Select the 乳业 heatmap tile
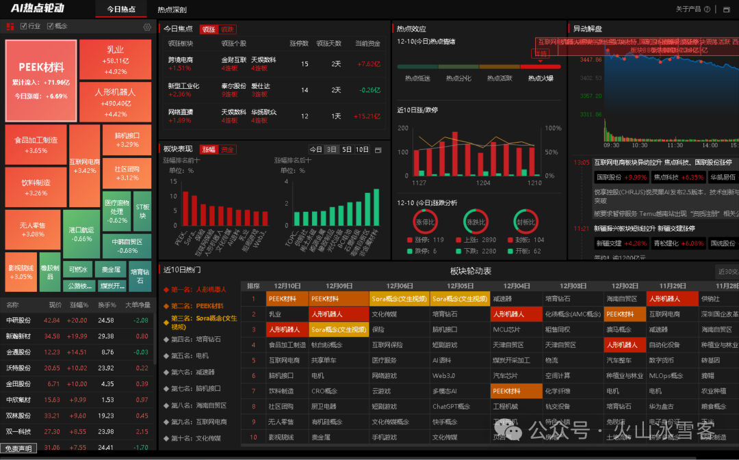739x460 pixels. click(116, 59)
